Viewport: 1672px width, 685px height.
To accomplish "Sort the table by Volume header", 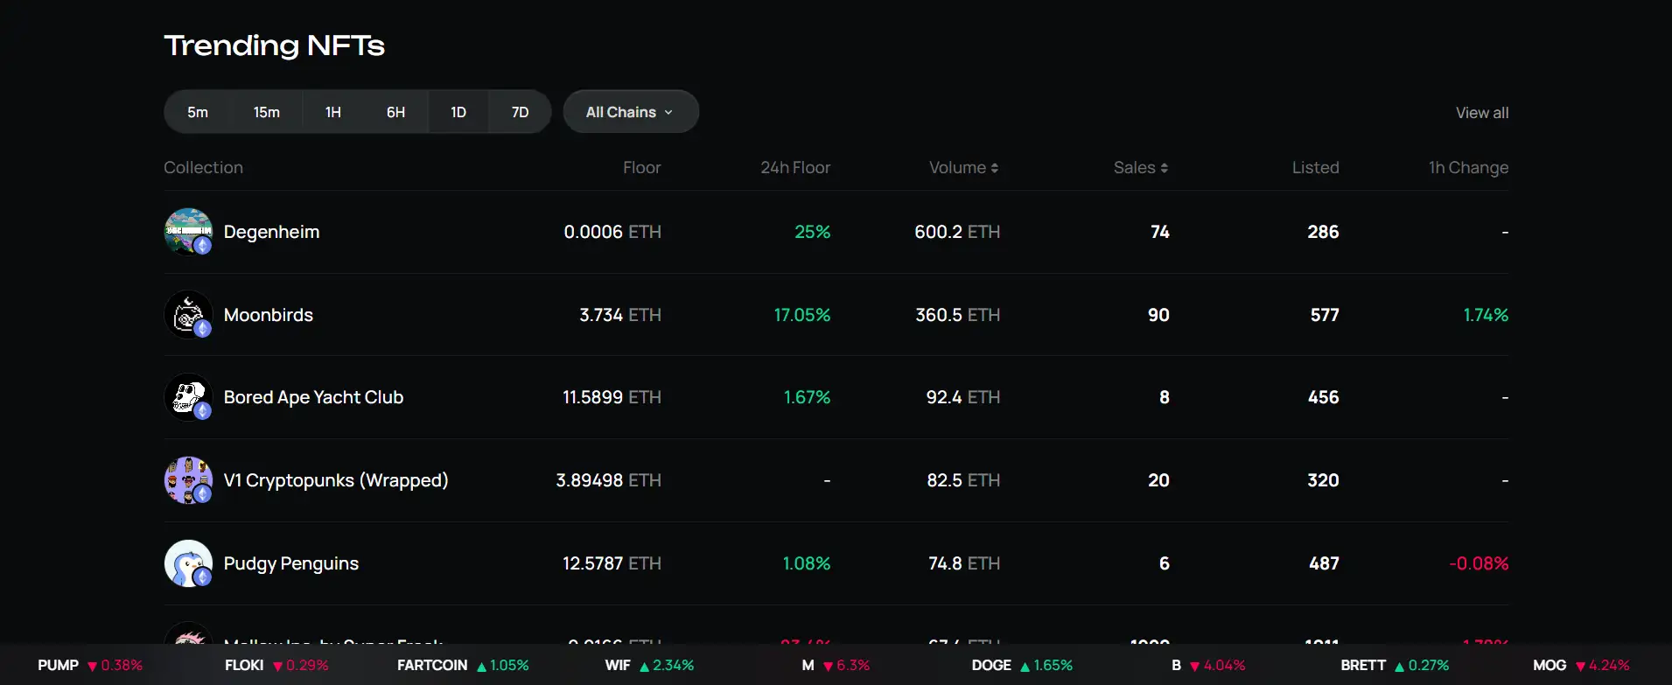I will coord(957,167).
